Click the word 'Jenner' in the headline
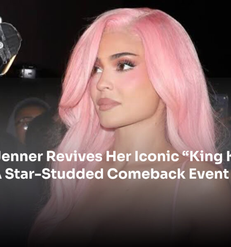Screen dimensions: 231x247 21,156
